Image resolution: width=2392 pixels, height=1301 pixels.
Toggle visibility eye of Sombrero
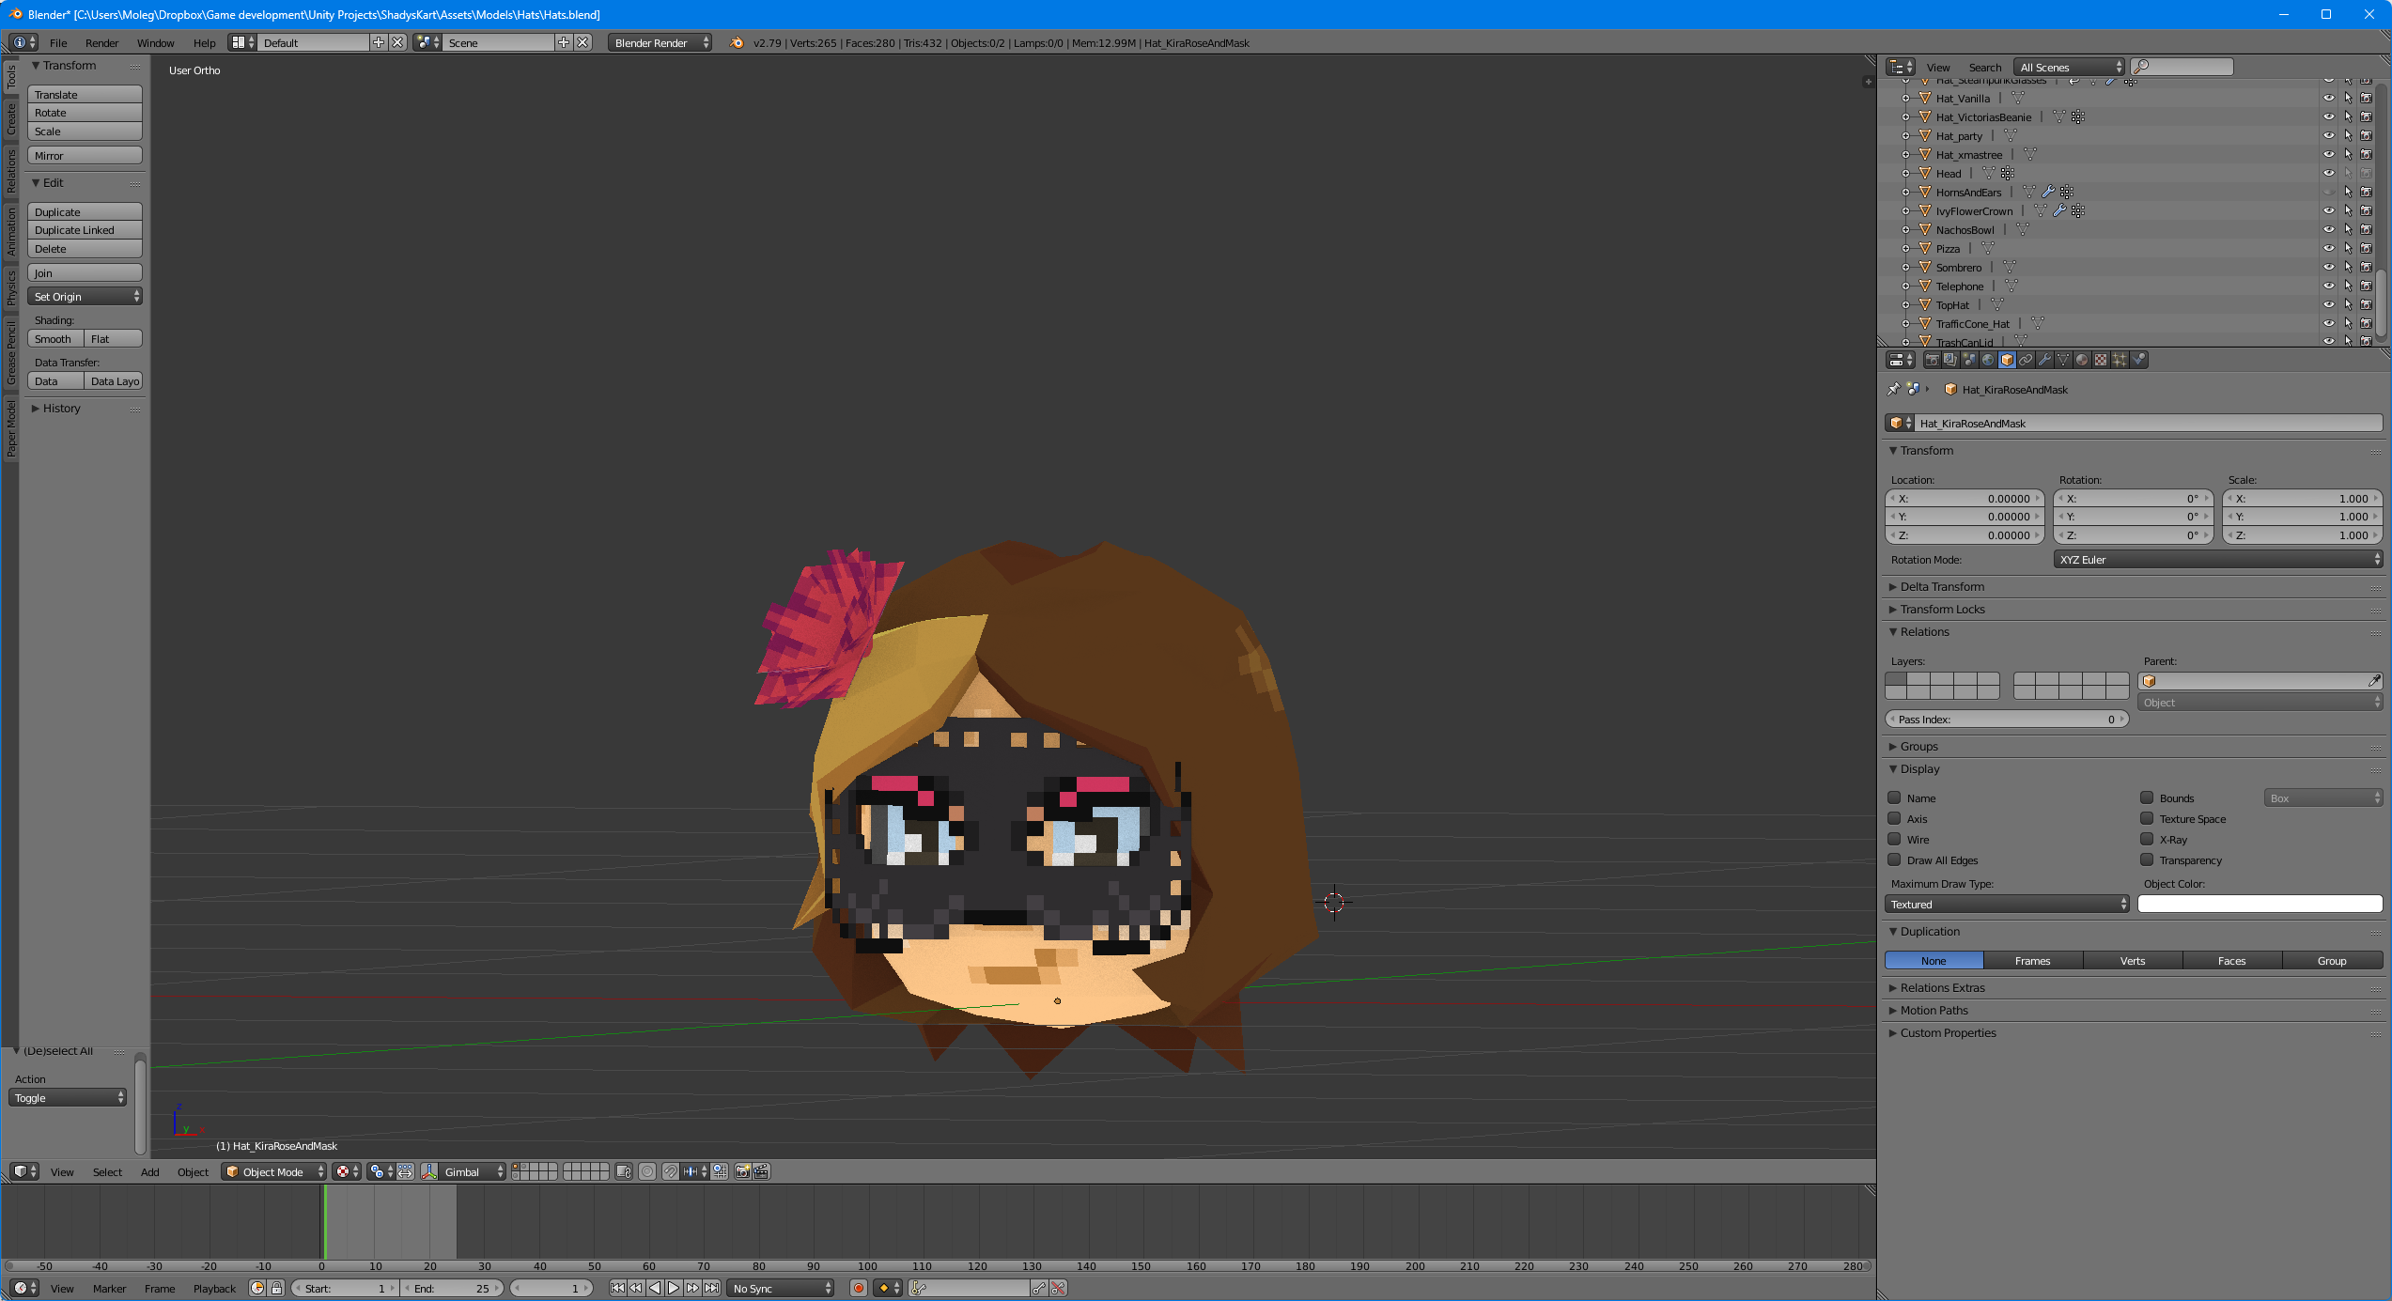coord(2328,267)
